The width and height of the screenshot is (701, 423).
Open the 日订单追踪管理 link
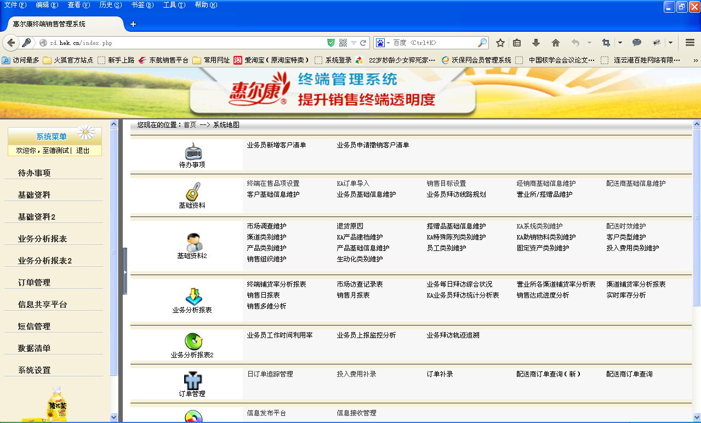coord(270,374)
